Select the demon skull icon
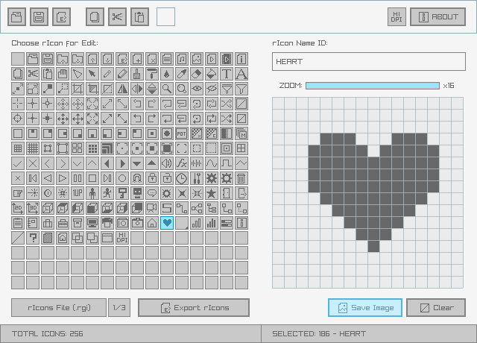 click(137, 193)
